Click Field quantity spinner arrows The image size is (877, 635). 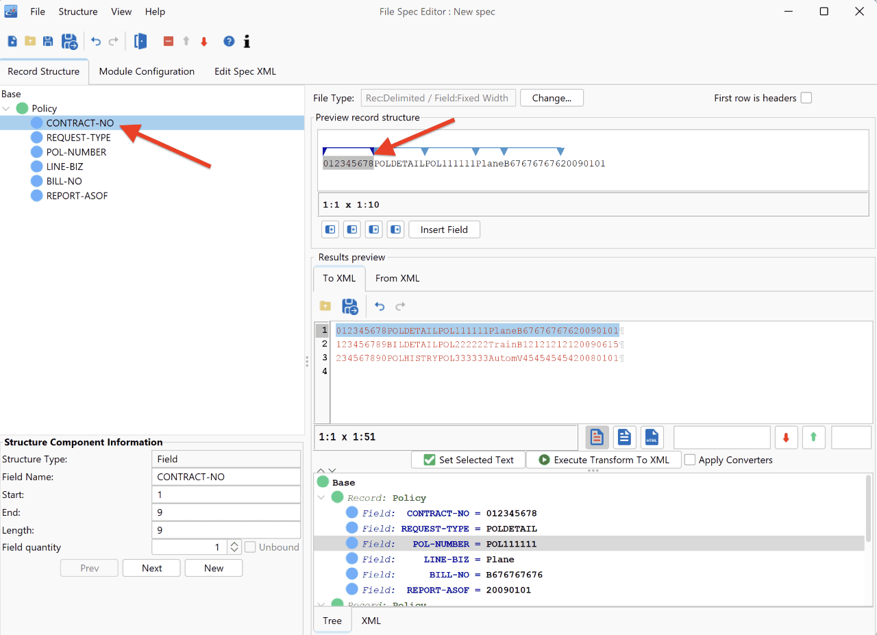(234, 547)
